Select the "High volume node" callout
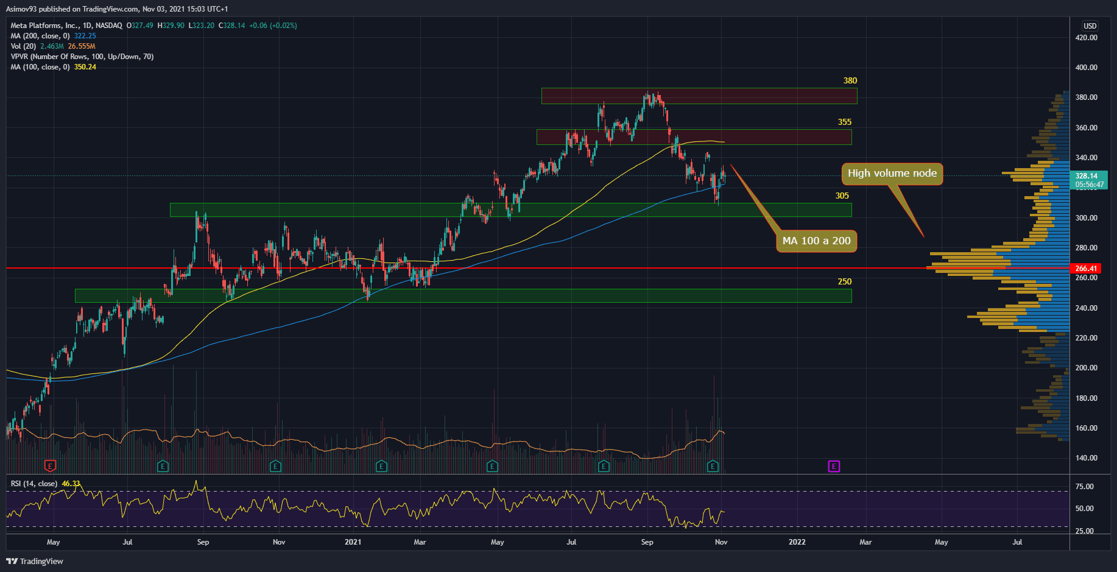This screenshot has height=572, width=1117. click(892, 174)
